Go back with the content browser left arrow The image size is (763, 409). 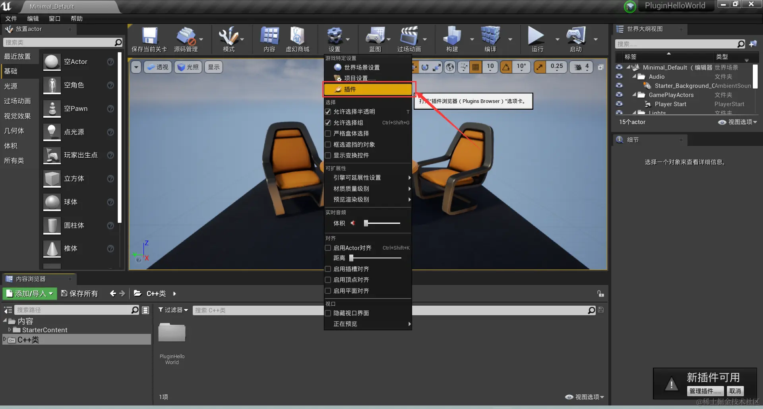113,293
